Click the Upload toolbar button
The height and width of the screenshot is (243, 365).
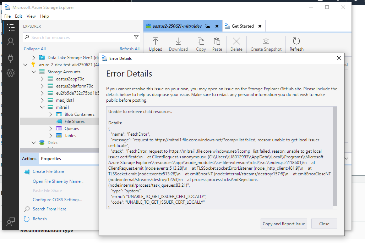click(156, 44)
